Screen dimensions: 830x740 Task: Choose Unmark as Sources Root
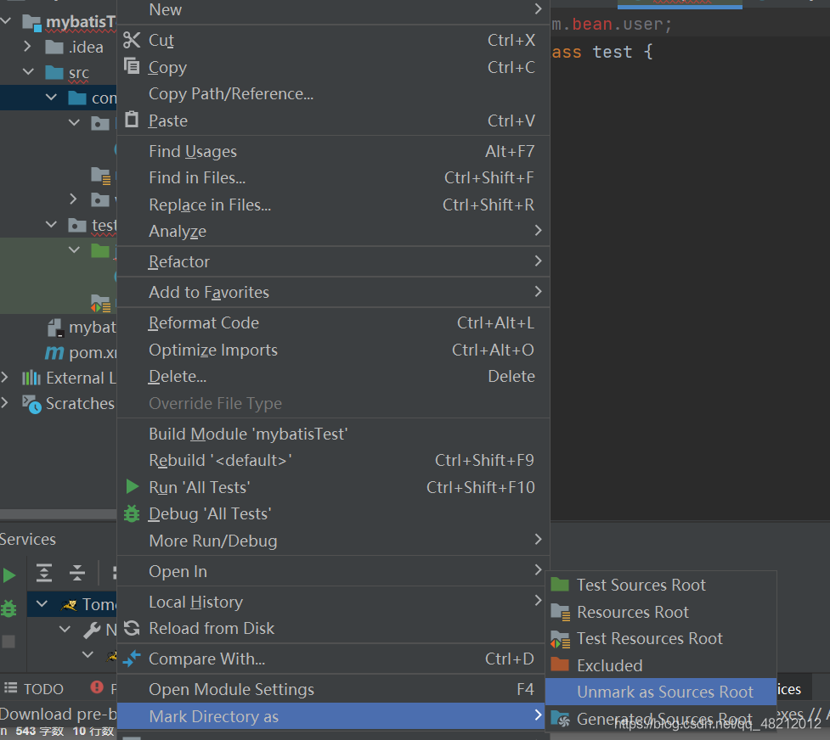pyautogui.click(x=661, y=692)
